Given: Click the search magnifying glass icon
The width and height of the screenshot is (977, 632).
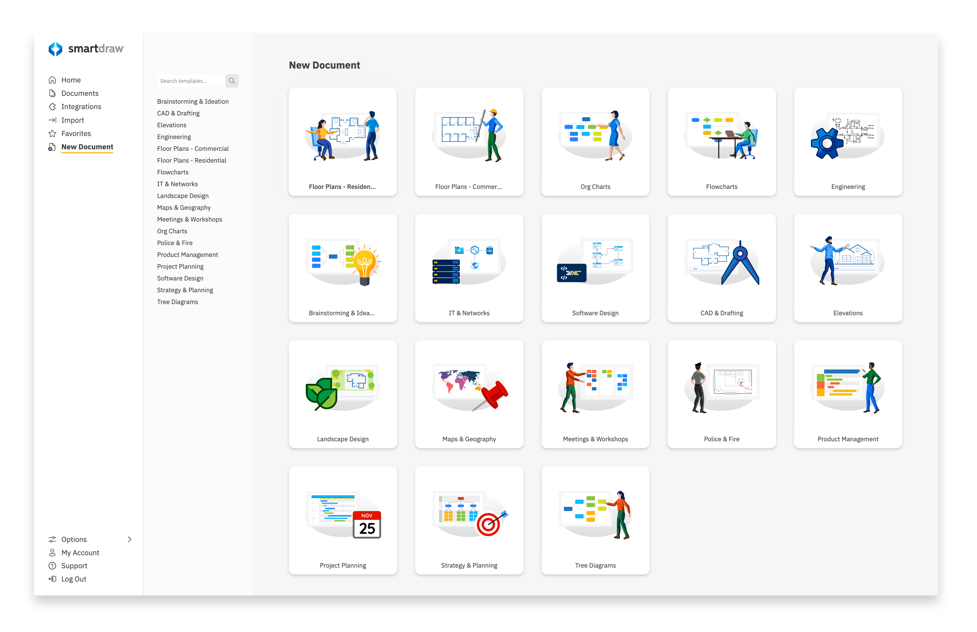Looking at the screenshot, I should tap(232, 80).
